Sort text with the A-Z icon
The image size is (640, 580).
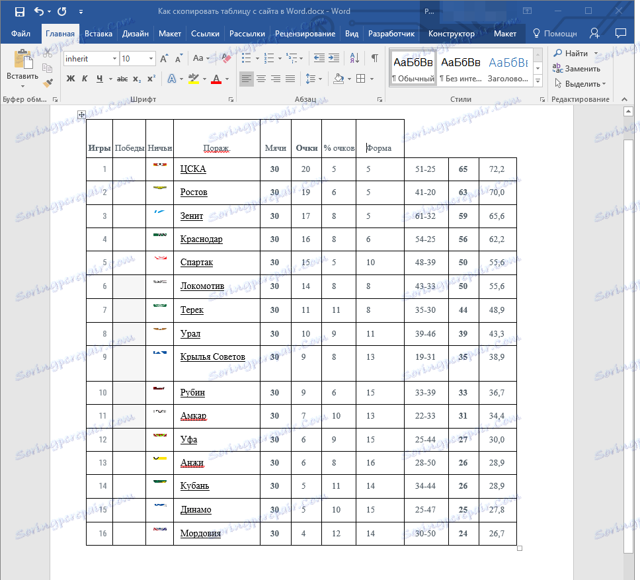pyautogui.click(x=354, y=58)
